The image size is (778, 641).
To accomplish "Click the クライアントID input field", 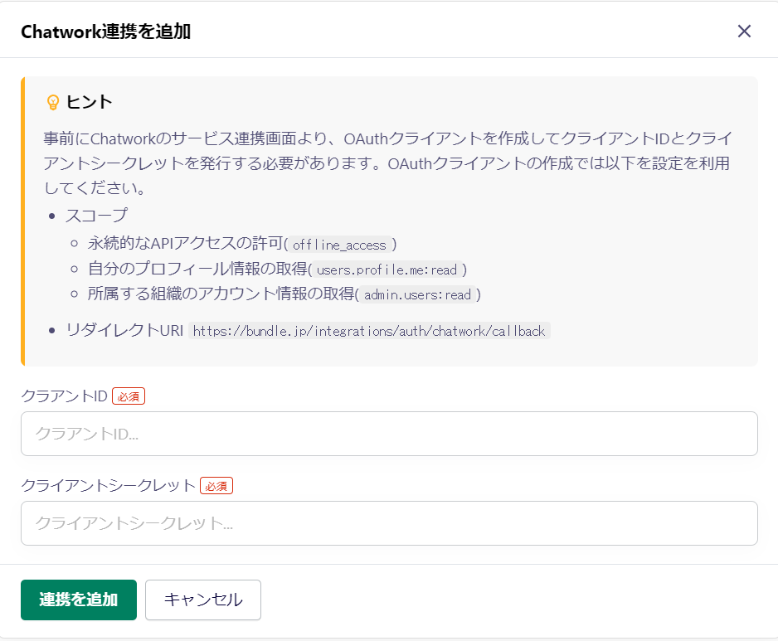I will [x=389, y=434].
